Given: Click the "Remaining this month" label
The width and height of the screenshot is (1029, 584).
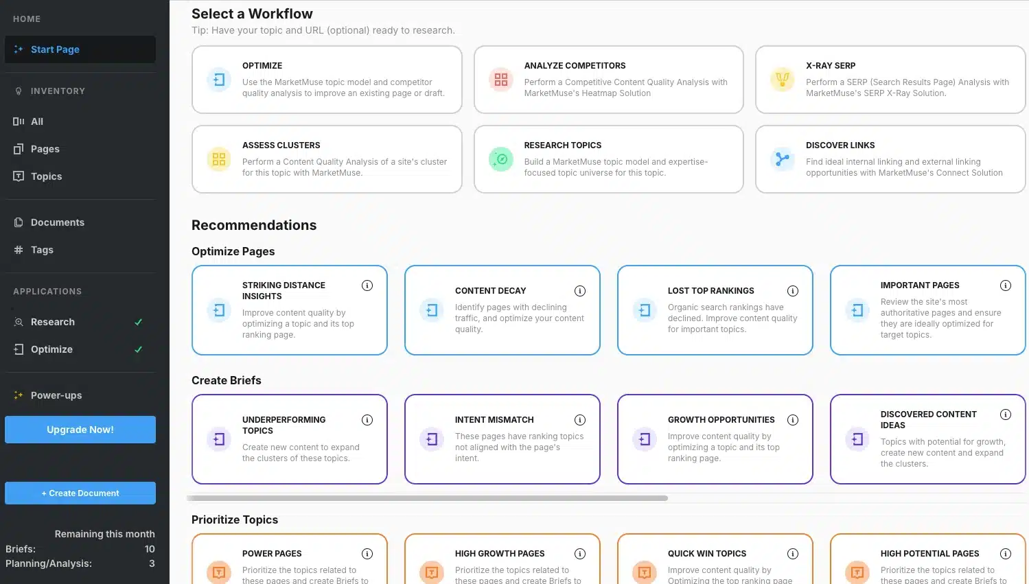Looking at the screenshot, I should [x=104, y=534].
